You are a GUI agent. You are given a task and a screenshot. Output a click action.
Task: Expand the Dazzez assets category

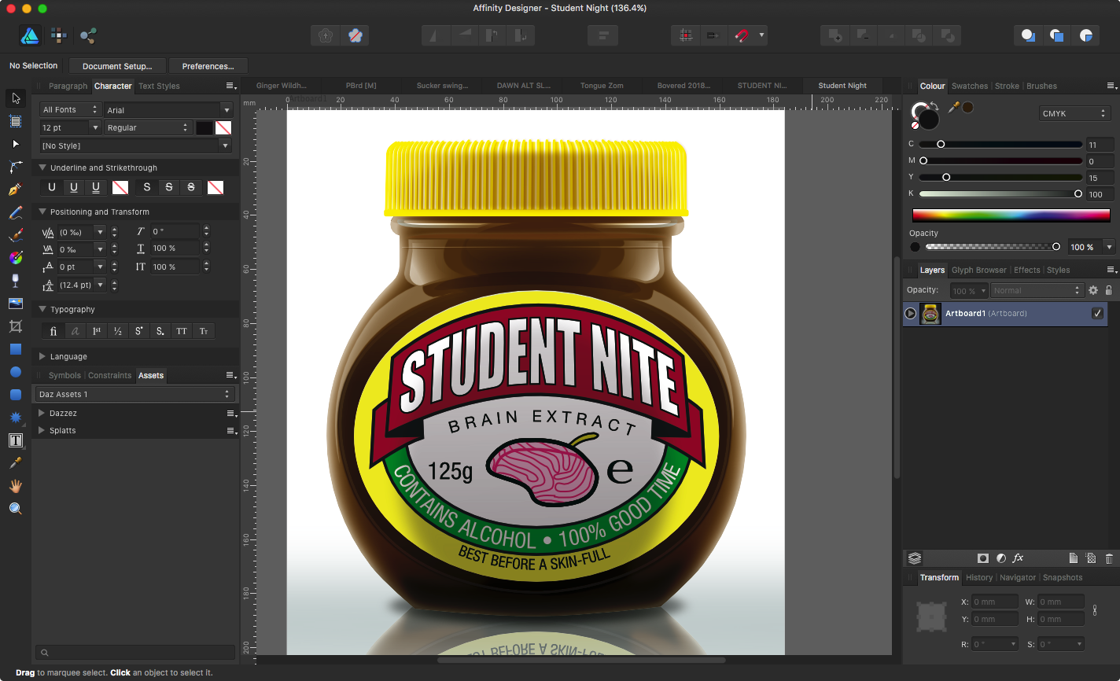tap(42, 413)
